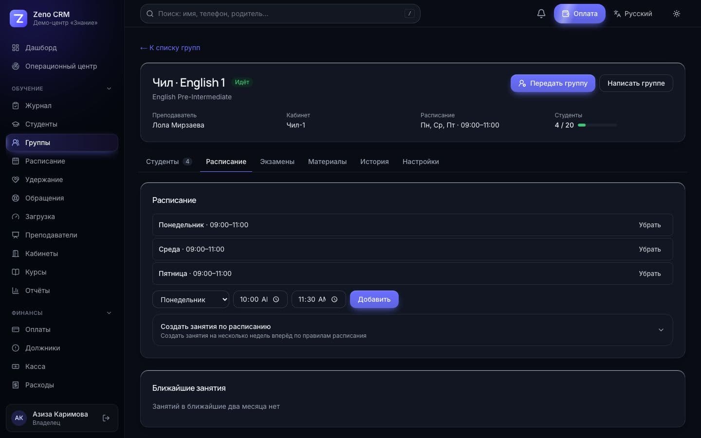Click the Zeno CRM logo icon
701x438 pixels.
tap(18, 18)
